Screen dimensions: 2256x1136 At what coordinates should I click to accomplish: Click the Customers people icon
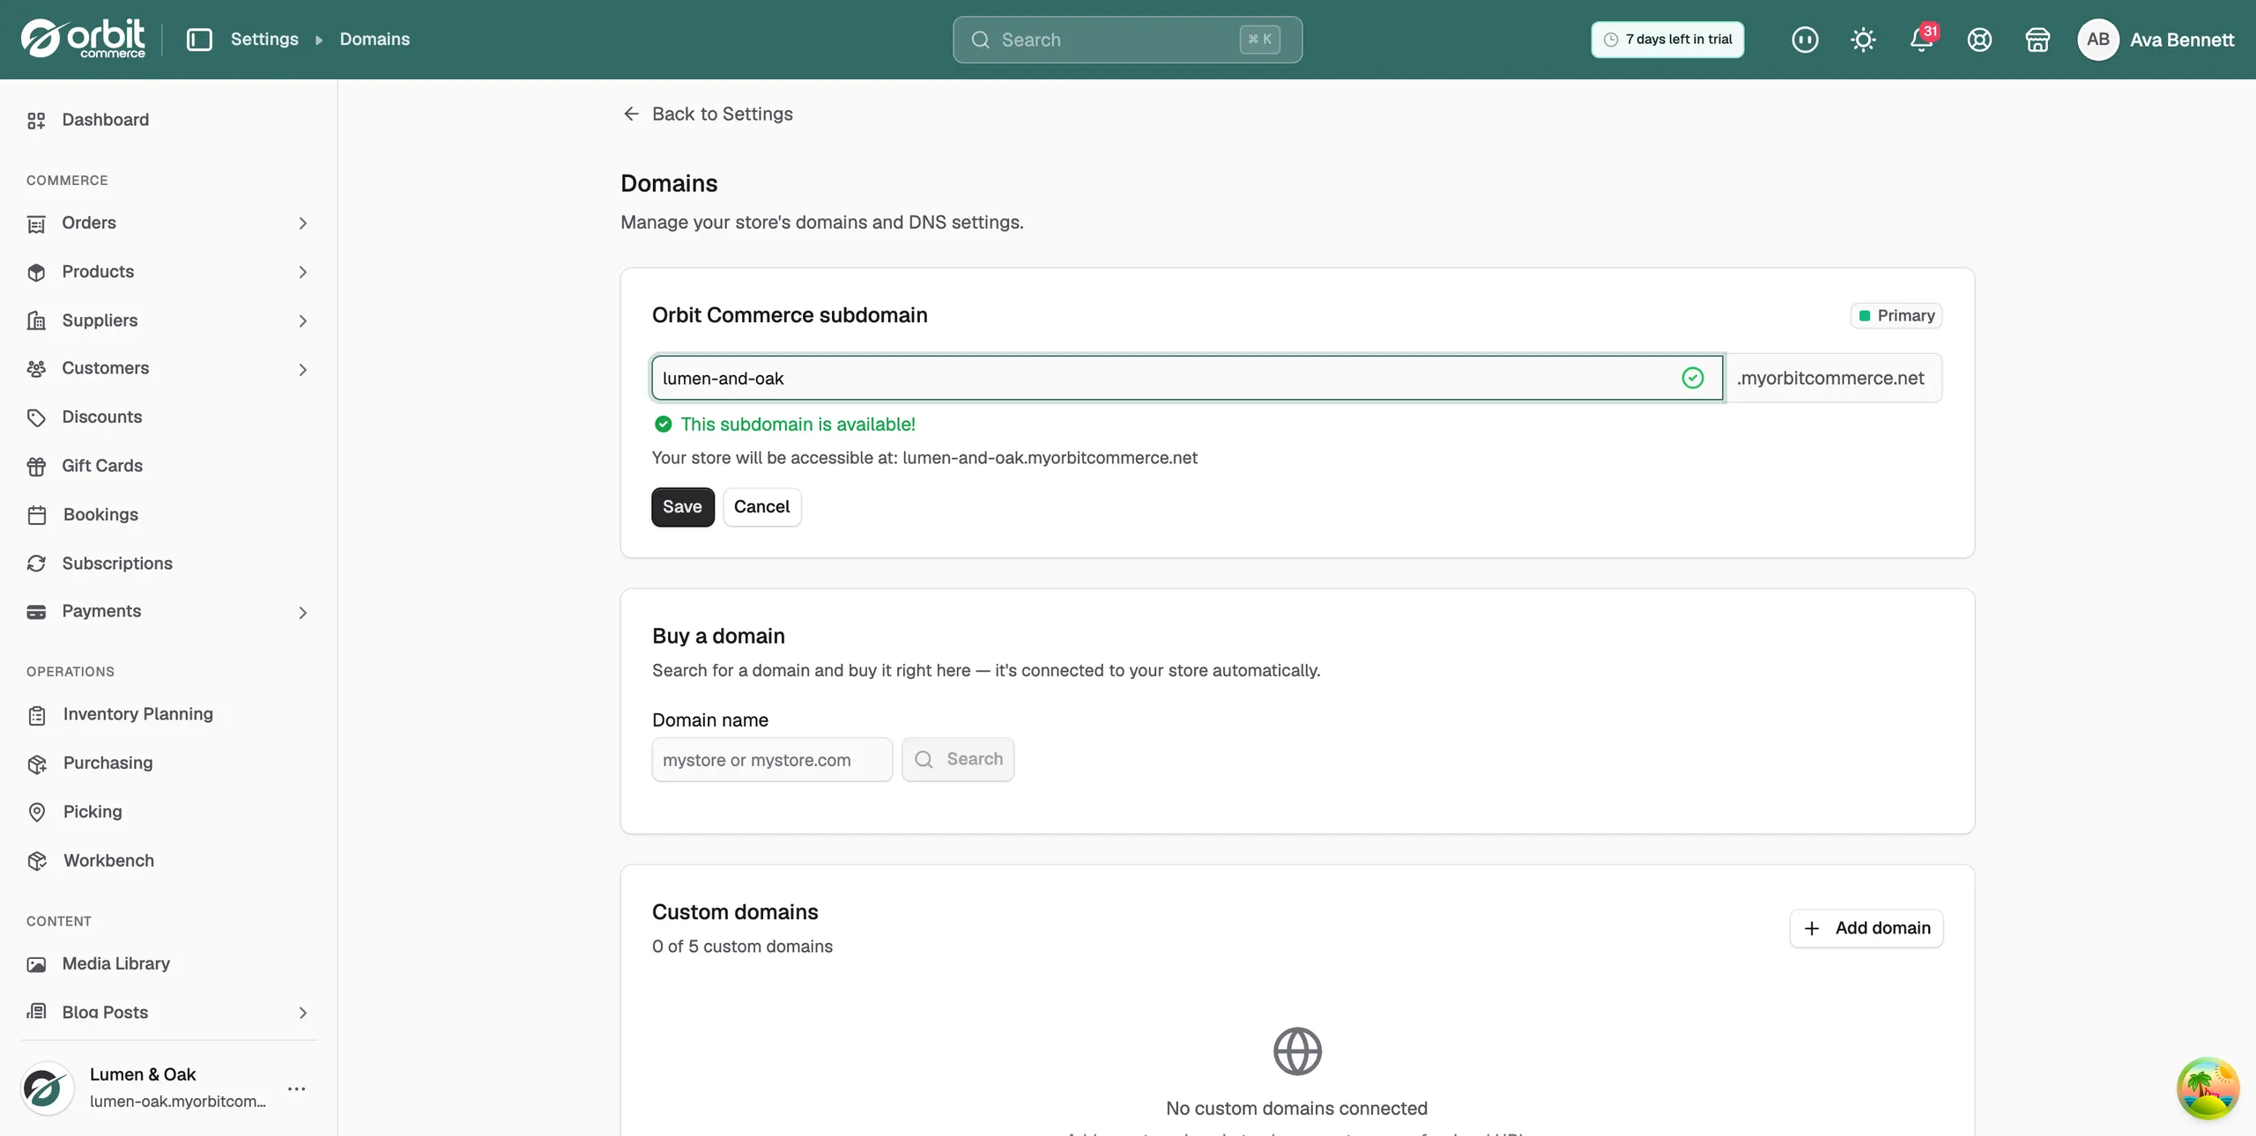(36, 369)
